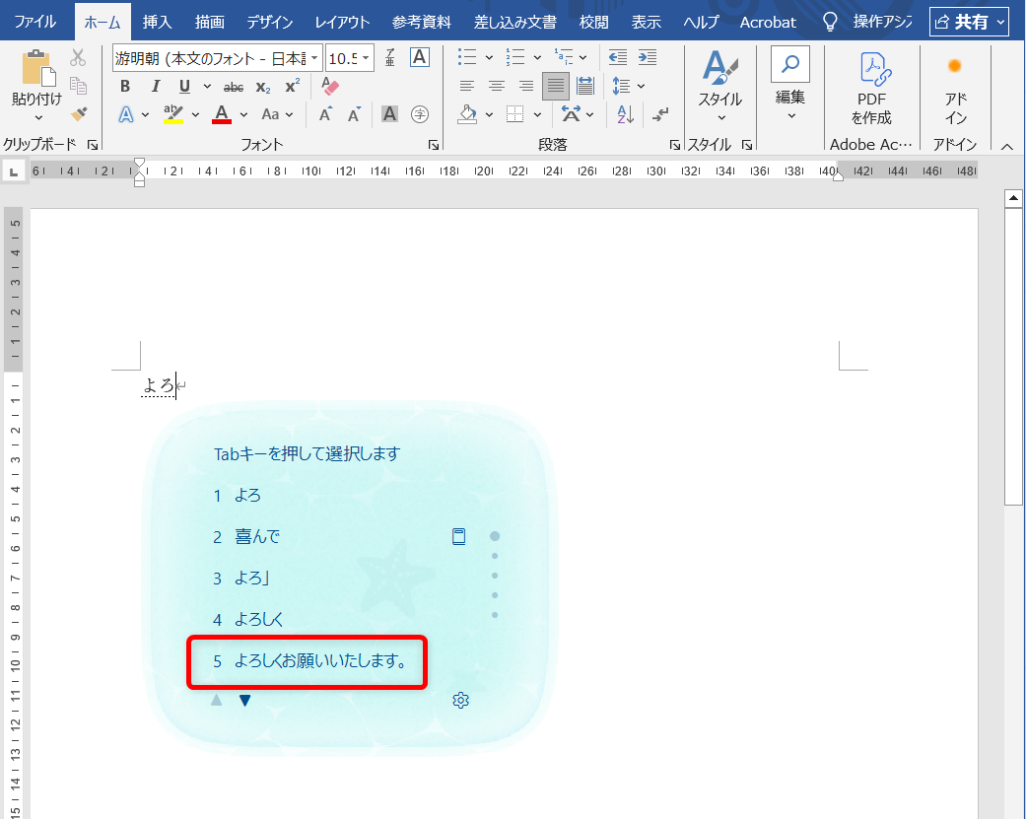This screenshot has width=1026, height=819.
Task: Click the Cut scissors icon
Action: coord(78,57)
